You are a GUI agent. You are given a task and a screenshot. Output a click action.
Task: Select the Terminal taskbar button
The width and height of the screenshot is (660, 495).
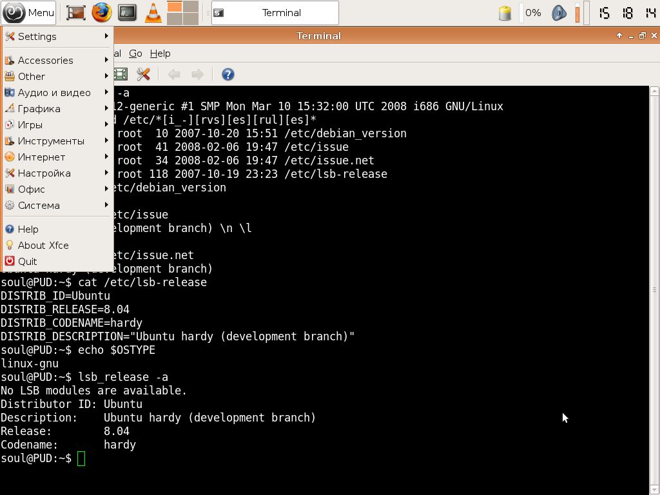(x=275, y=13)
